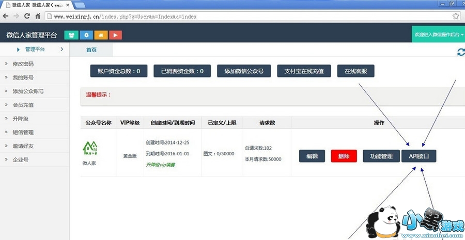Screen dimensions: 465x240
Task: Open 我的账号 in sidebar
Action: click(x=35, y=77)
